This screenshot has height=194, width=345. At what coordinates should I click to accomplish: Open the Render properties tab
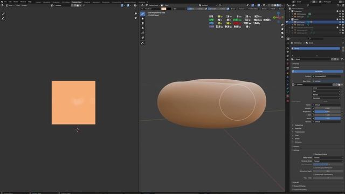pyautogui.click(x=287, y=48)
